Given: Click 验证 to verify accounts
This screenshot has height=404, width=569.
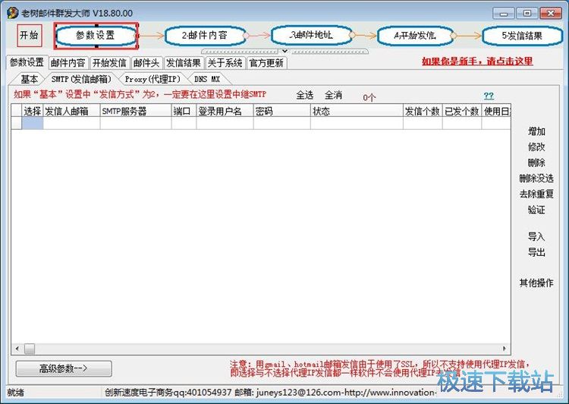Looking at the screenshot, I should (536, 210).
